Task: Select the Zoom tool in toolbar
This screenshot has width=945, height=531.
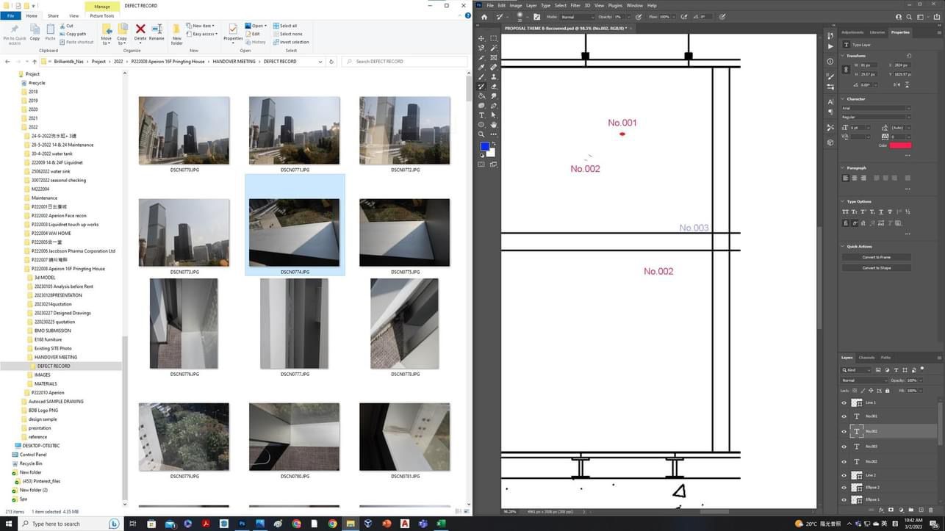Action: coord(481,134)
